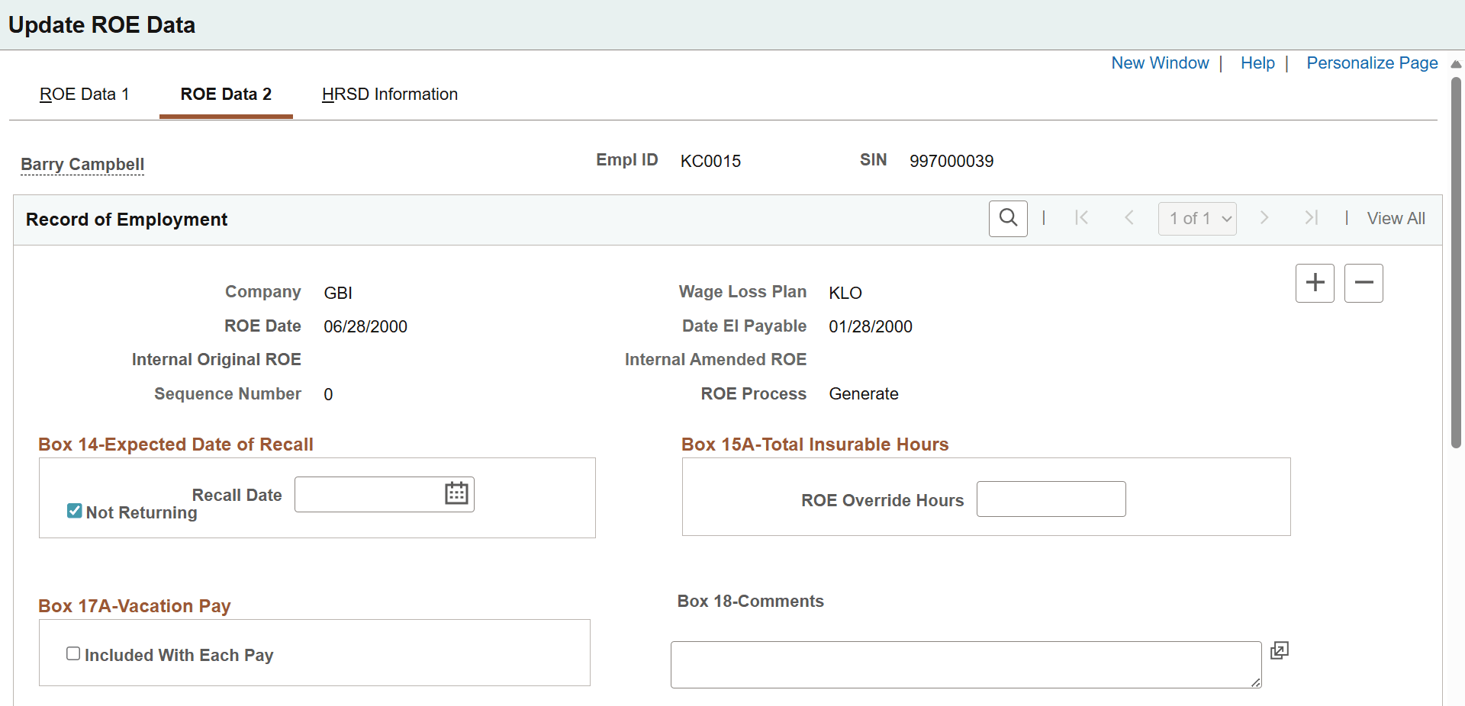Click the Internal Original ROE label

click(217, 360)
